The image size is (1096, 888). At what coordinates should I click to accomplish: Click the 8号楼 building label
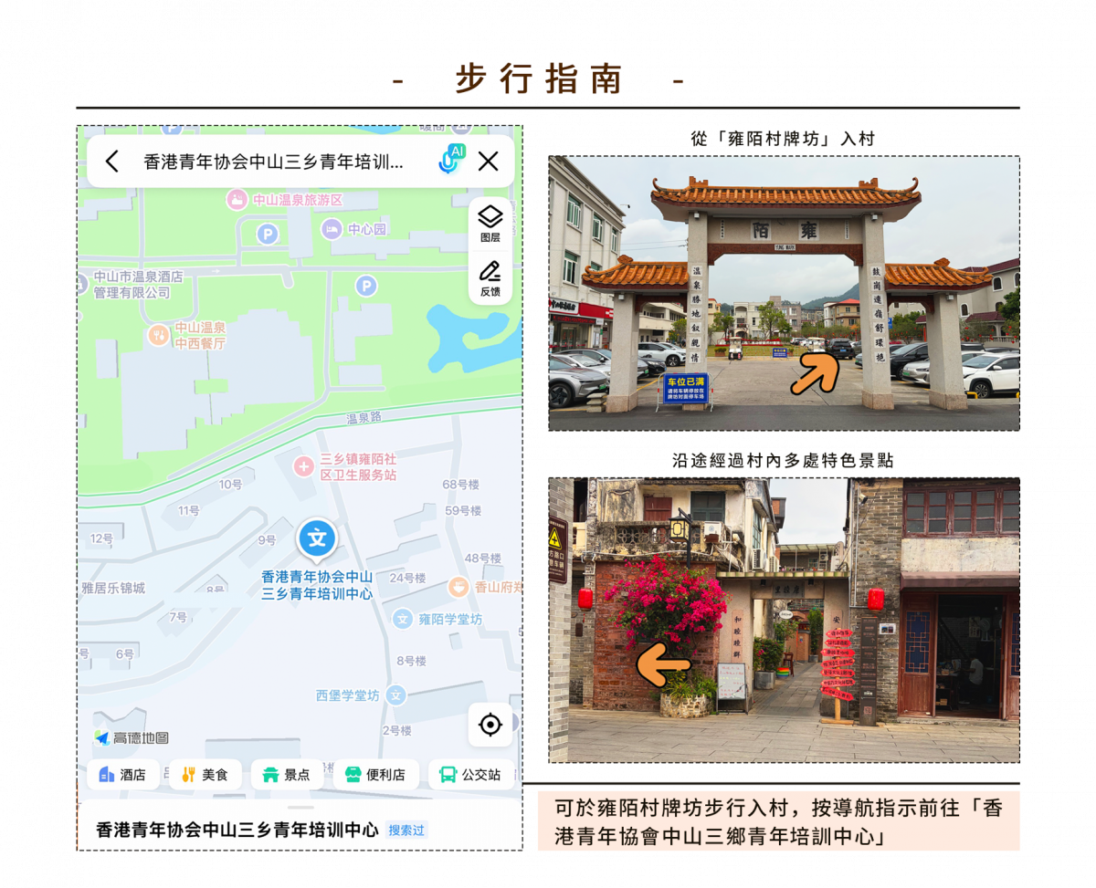click(411, 660)
